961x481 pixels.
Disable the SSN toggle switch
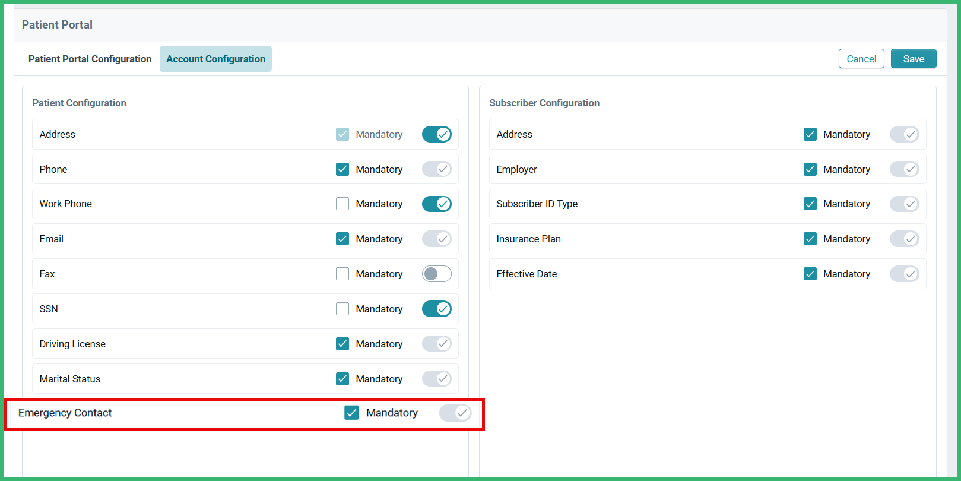click(x=436, y=309)
